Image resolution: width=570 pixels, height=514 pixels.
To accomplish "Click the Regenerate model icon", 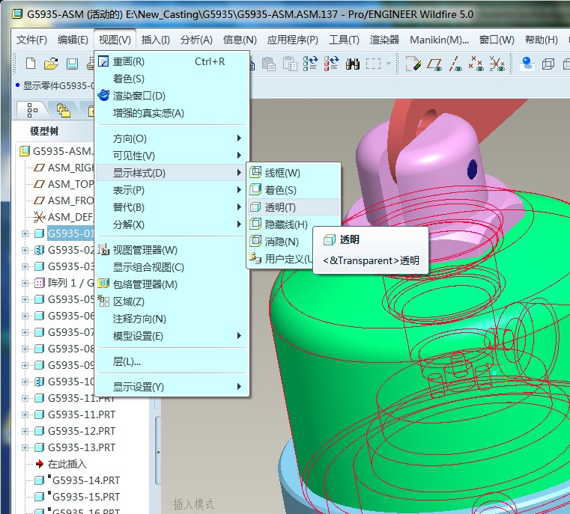I will [x=310, y=64].
